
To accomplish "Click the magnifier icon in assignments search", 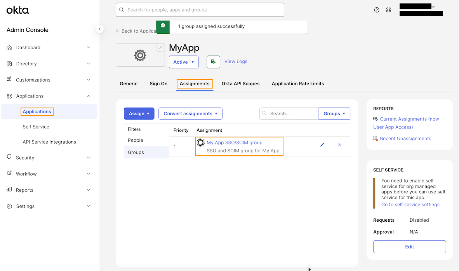I will (x=264, y=113).
